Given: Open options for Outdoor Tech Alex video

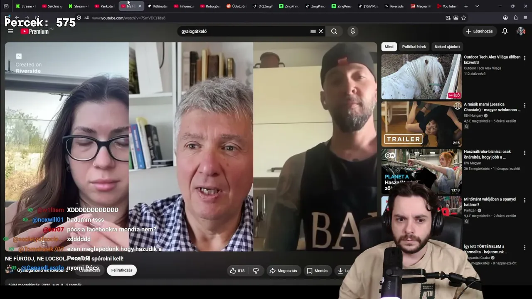Looking at the screenshot, I should (525, 58).
